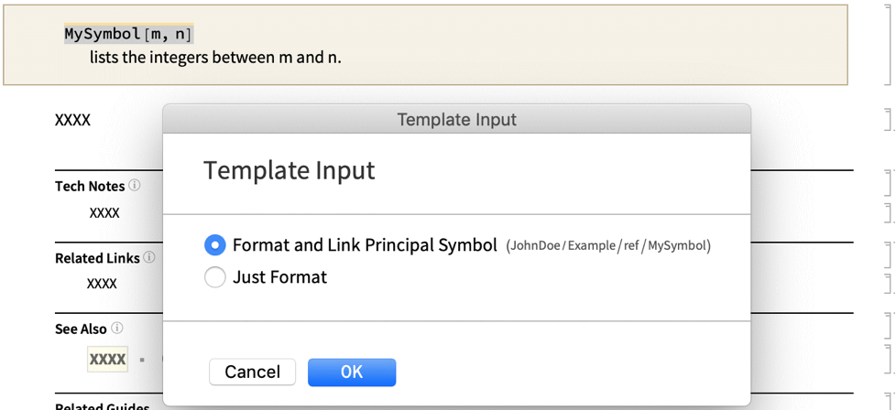Select Format and Link Principal Symbol option
Viewport: 896px width, 410px height.
point(215,245)
